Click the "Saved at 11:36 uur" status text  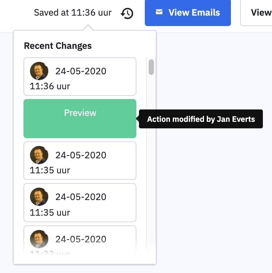(x=73, y=13)
